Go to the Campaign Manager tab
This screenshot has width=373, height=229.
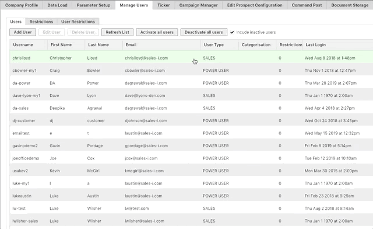[x=198, y=5]
